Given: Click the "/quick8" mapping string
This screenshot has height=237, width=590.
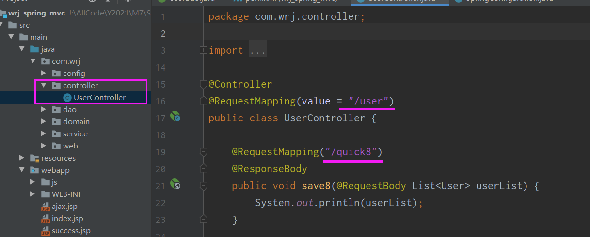Looking at the screenshot, I should coord(351,152).
